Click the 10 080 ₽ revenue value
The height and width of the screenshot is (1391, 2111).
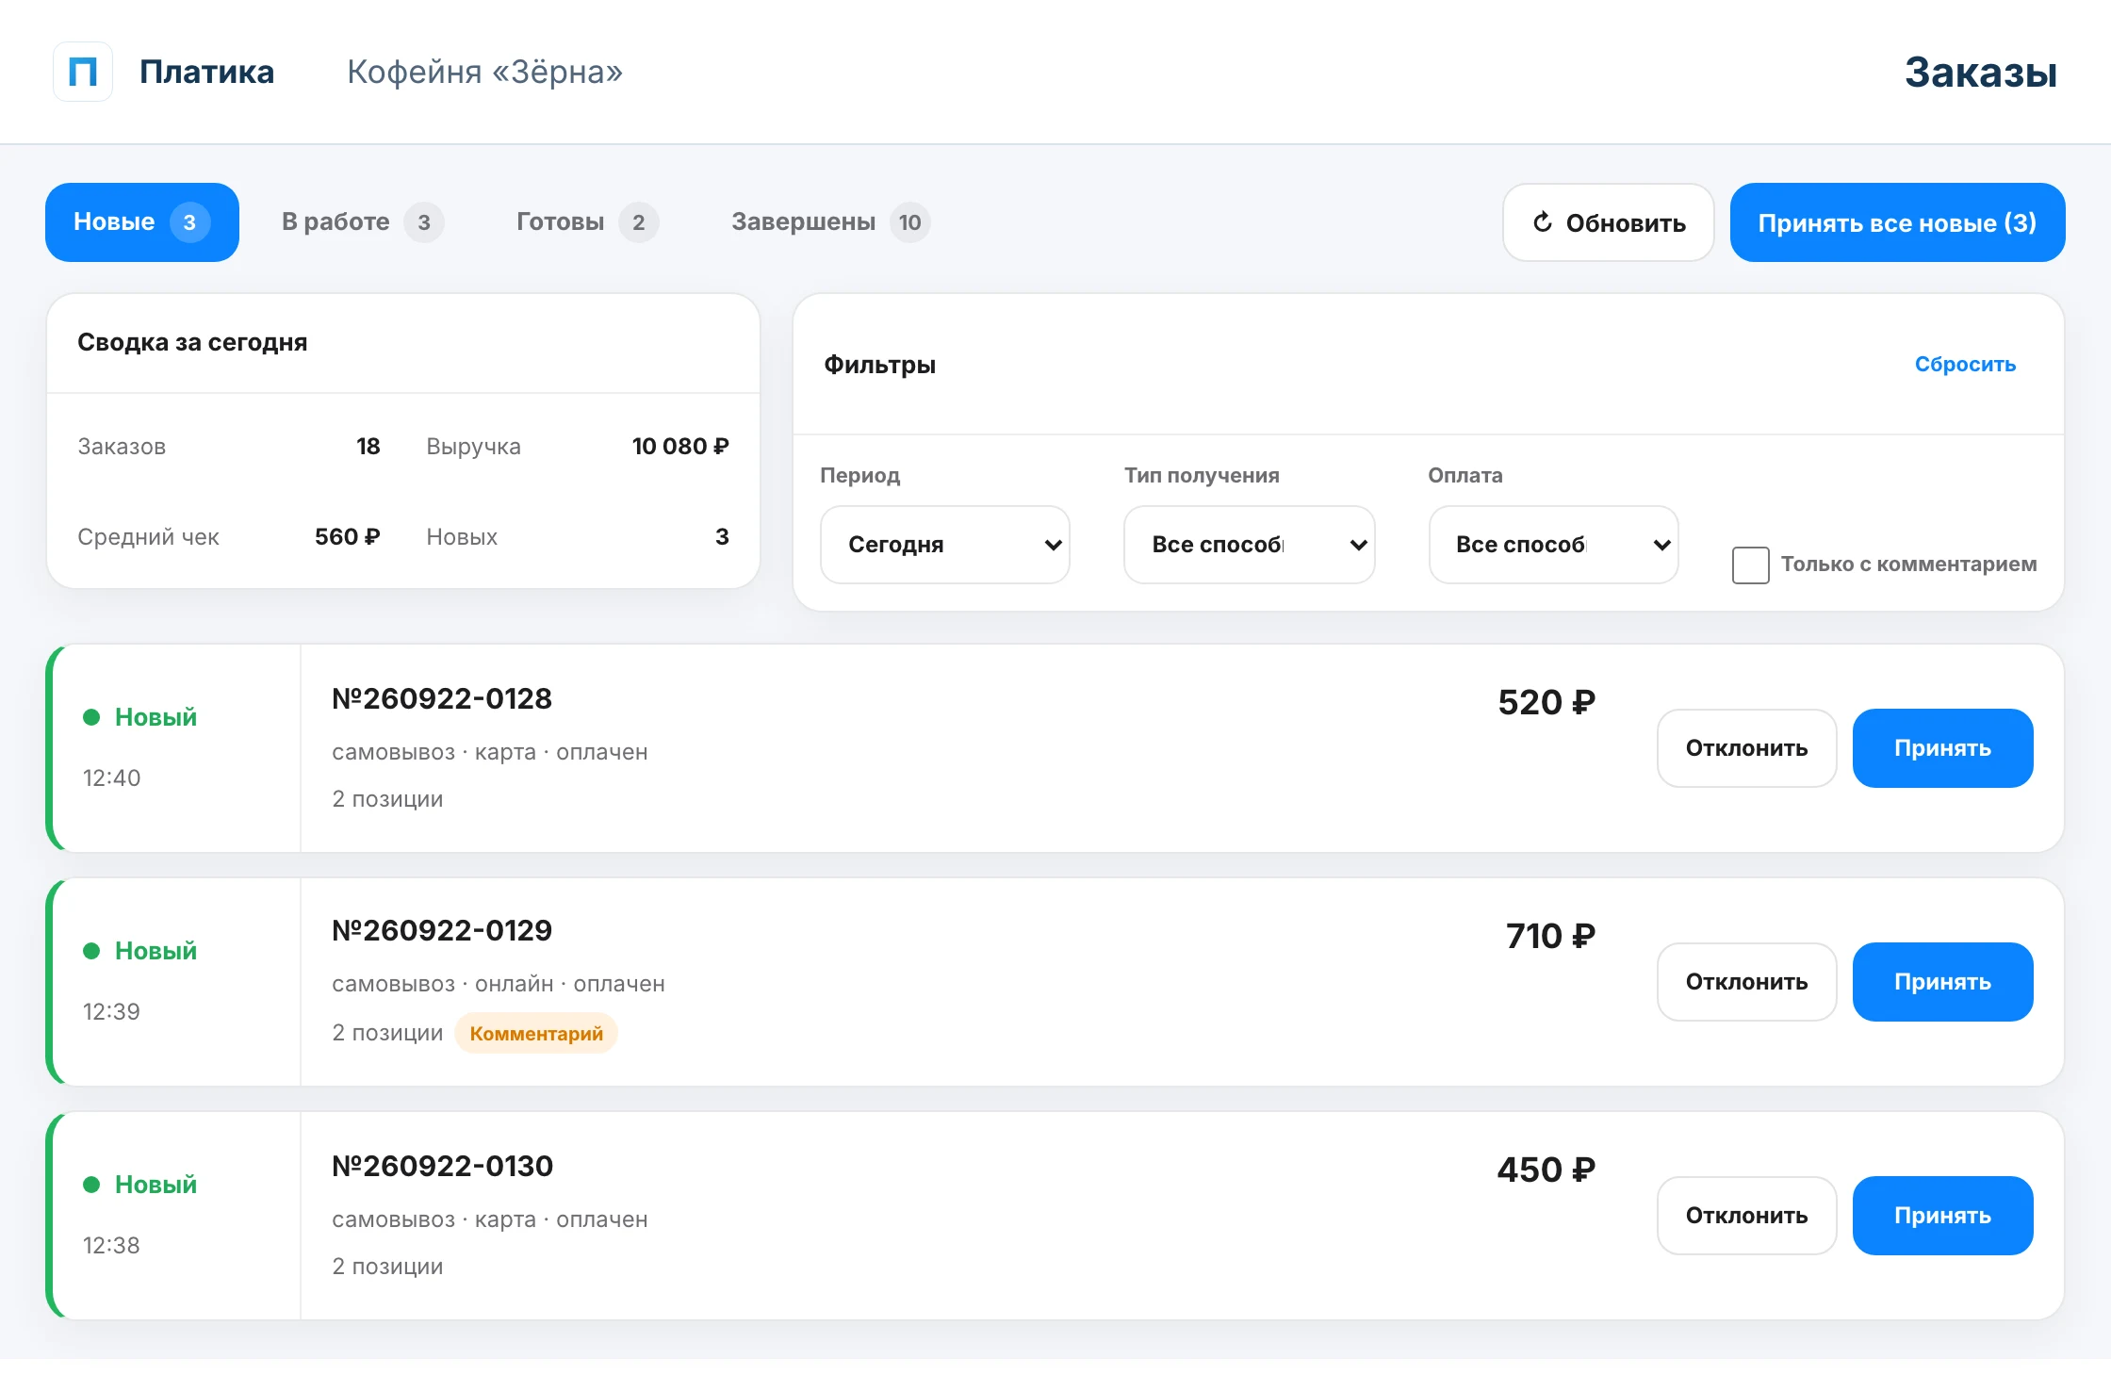pyautogui.click(x=680, y=447)
